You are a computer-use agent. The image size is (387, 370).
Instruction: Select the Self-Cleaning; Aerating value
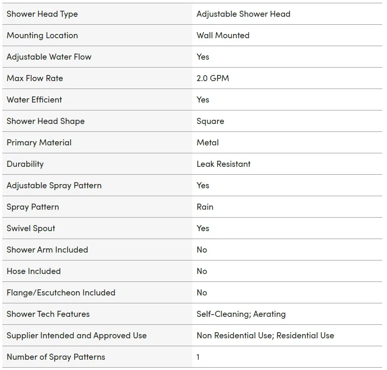click(x=241, y=315)
